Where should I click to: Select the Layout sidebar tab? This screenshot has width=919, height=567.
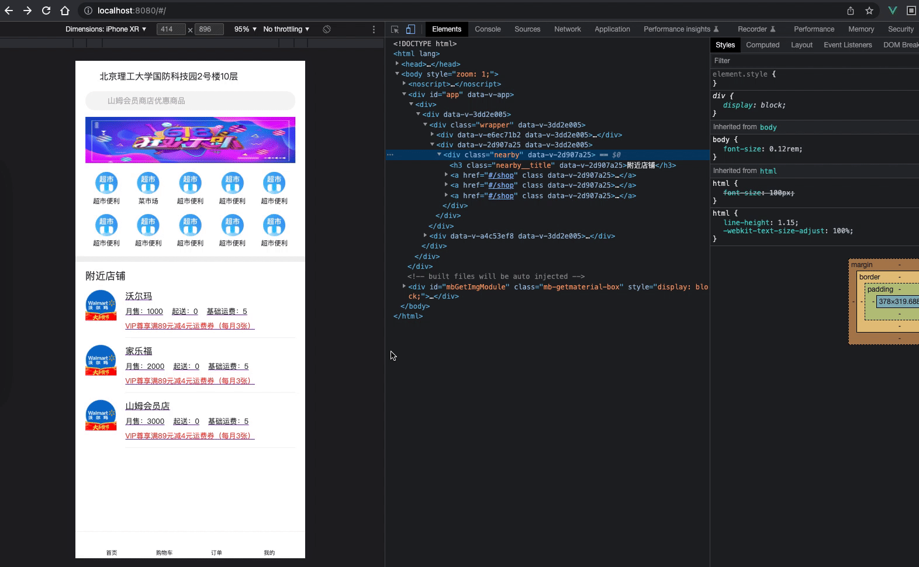click(801, 45)
